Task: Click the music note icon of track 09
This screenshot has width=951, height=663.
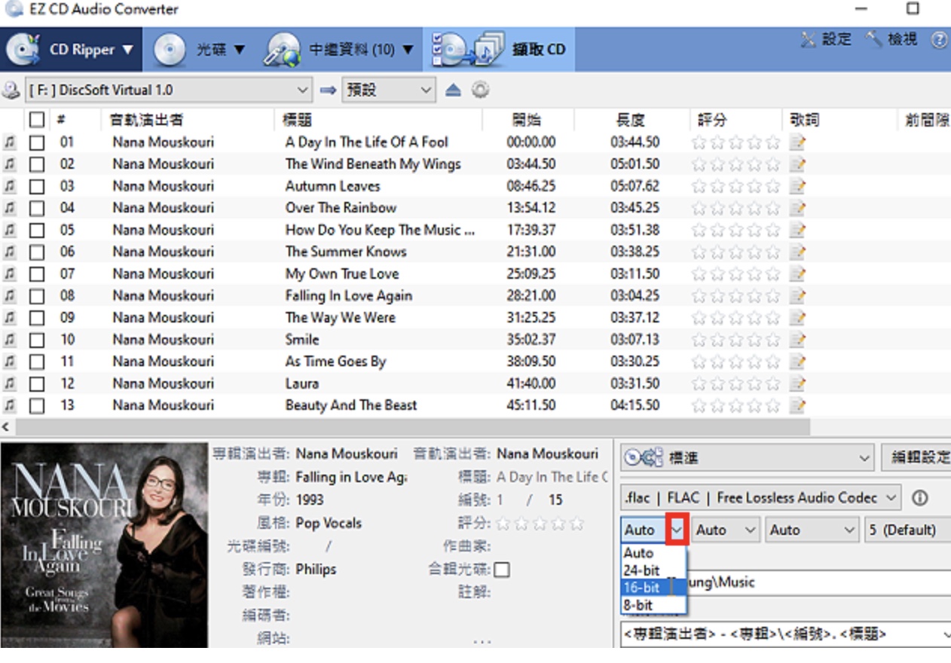Action: pyautogui.click(x=10, y=317)
